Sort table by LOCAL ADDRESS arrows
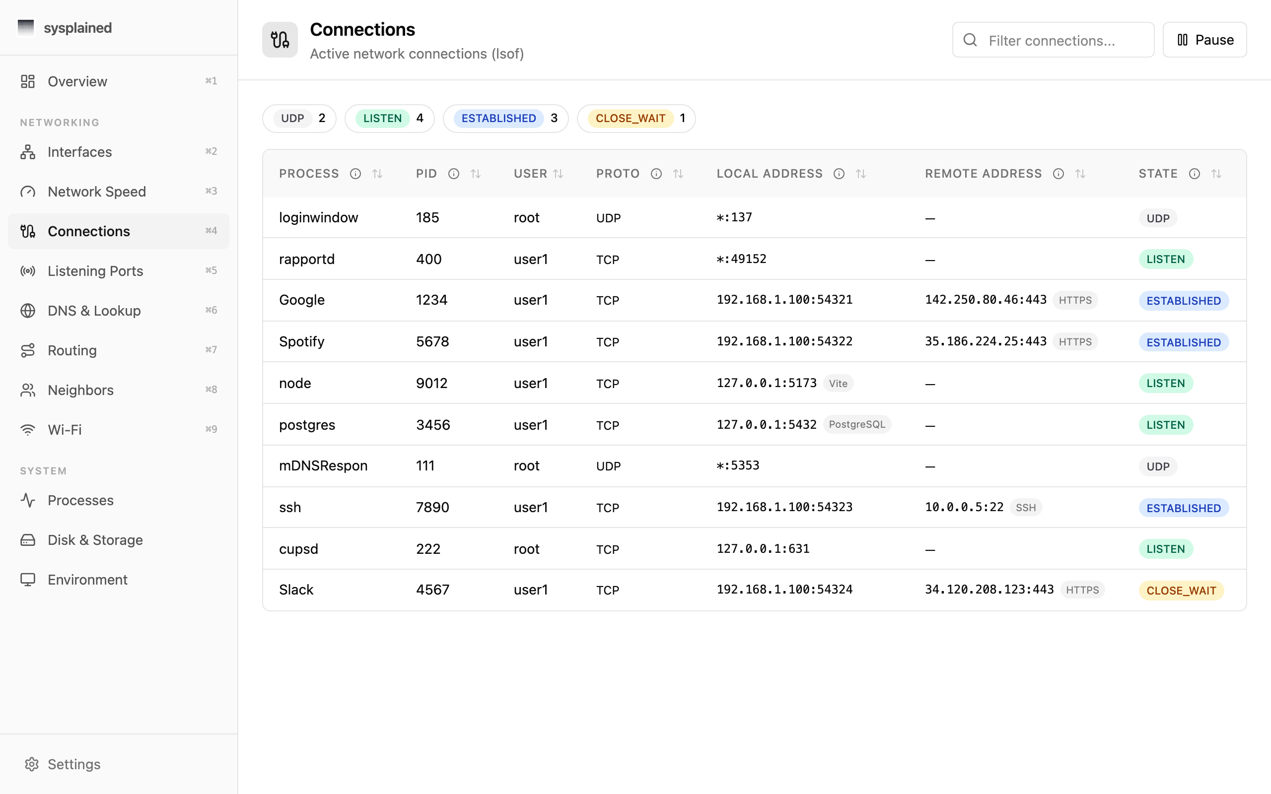The height and width of the screenshot is (794, 1271). (861, 174)
